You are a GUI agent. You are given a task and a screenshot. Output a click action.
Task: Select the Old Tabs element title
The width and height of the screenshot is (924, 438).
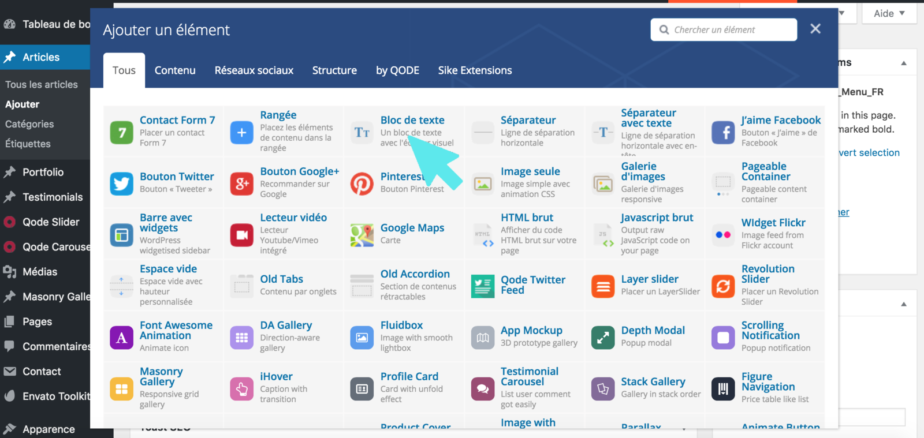[281, 279]
